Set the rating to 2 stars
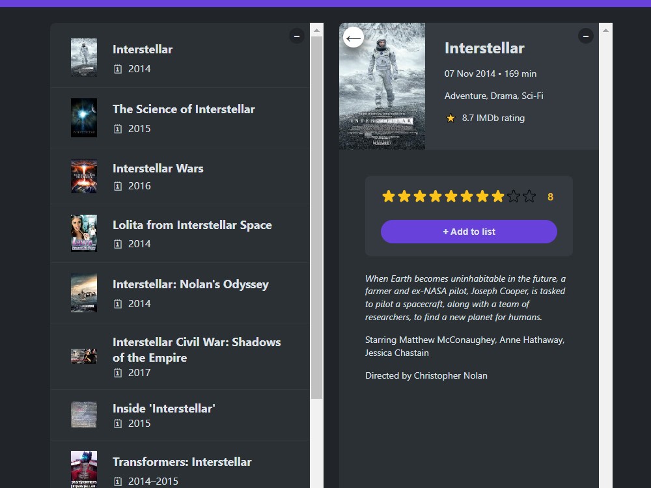The width and height of the screenshot is (651, 488). pyautogui.click(x=404, y=197)
